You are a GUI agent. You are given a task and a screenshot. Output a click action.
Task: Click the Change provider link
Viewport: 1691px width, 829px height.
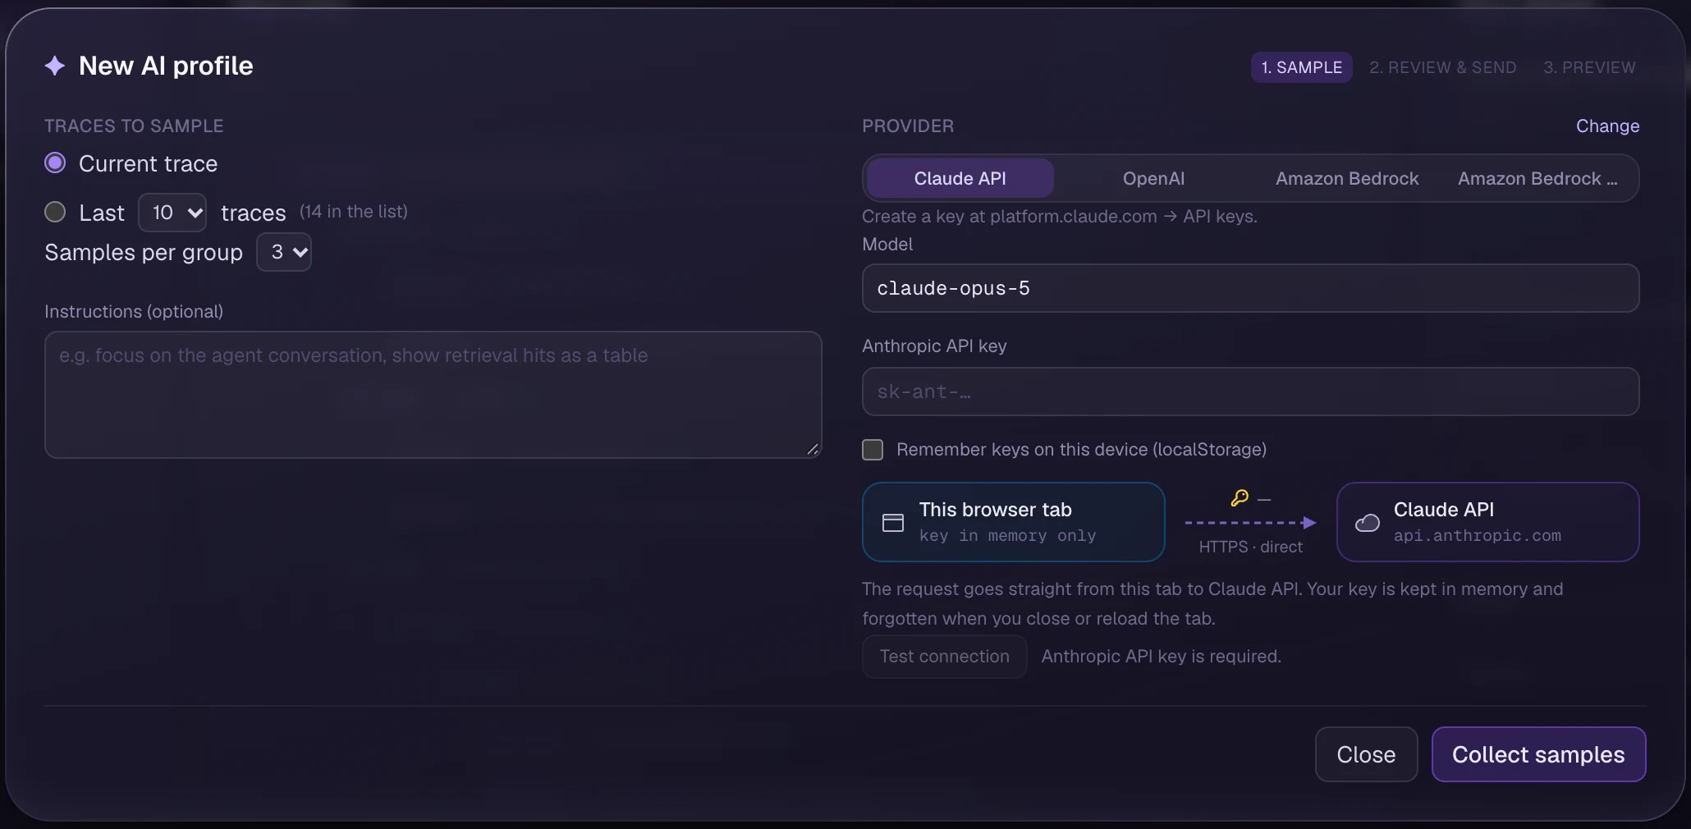pyautogui.click(x=1607, y=126)
